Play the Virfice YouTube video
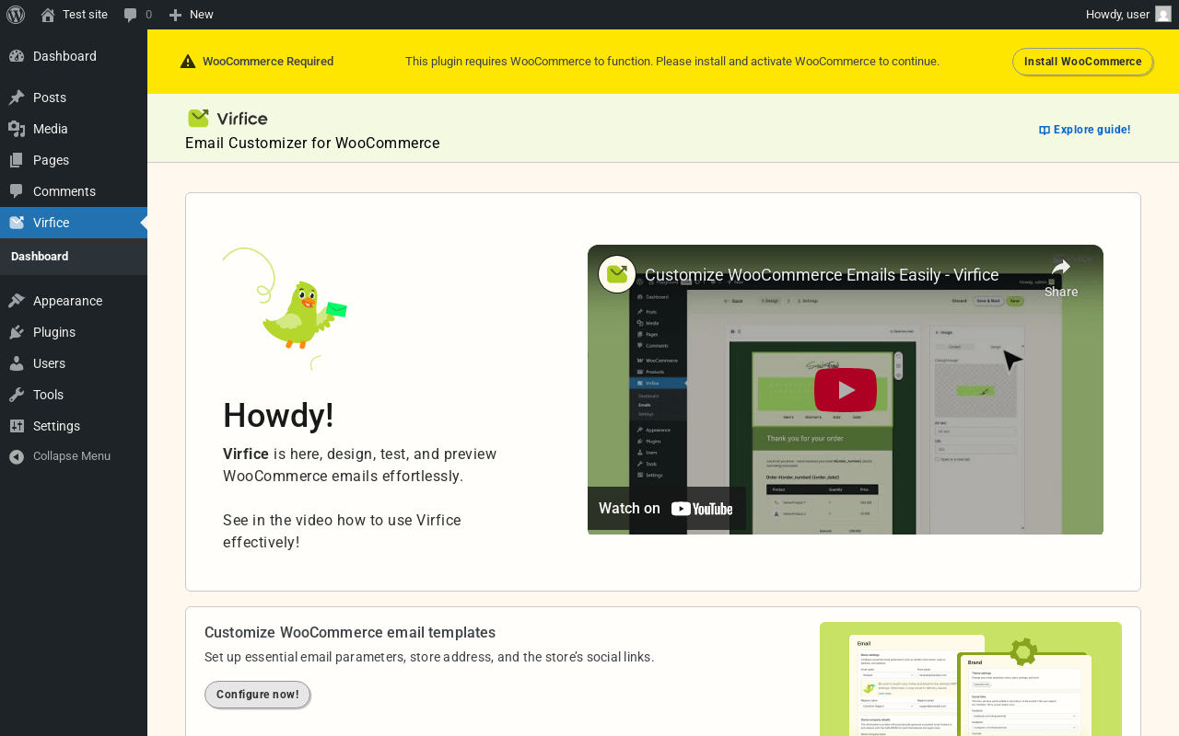Viewport: 1179px width, 736px height. point(845,389)
